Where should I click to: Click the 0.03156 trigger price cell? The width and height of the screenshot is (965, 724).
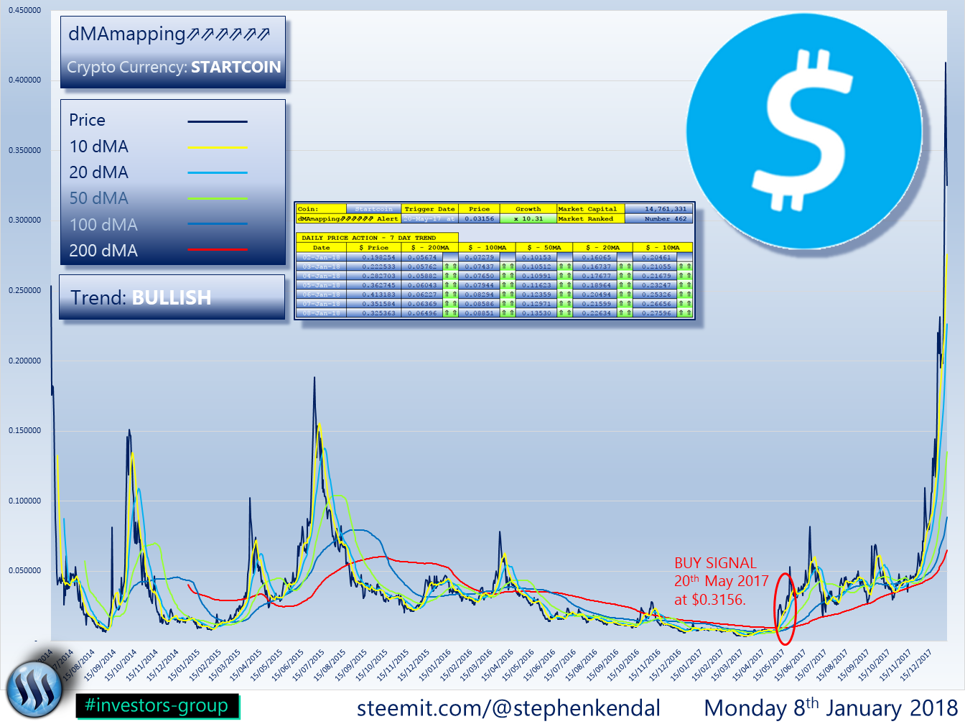tap(479, 218)
